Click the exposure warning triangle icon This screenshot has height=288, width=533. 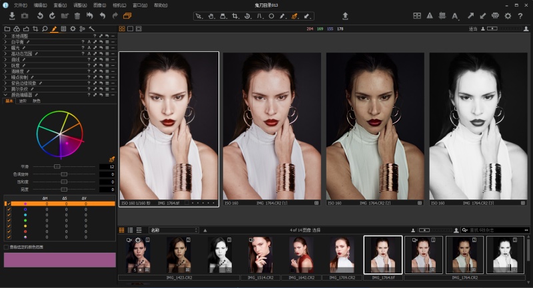pos(430,15)
